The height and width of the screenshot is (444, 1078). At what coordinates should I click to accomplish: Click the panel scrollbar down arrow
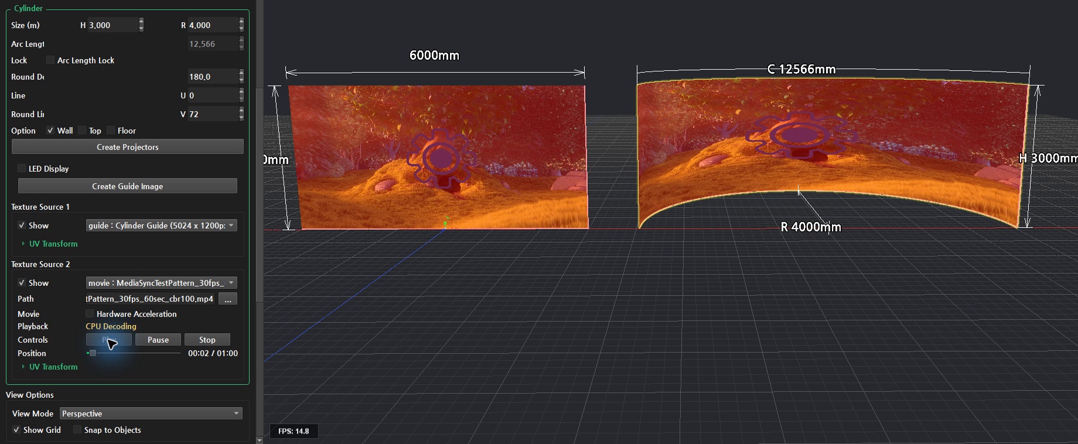260,440
